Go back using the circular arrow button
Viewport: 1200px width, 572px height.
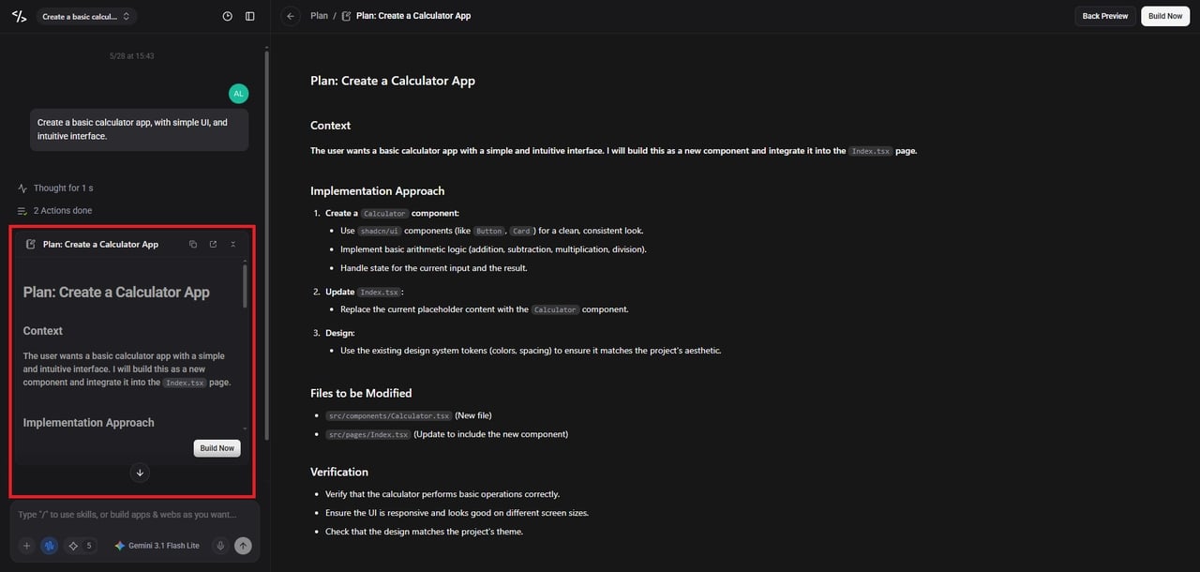[291, 16]
